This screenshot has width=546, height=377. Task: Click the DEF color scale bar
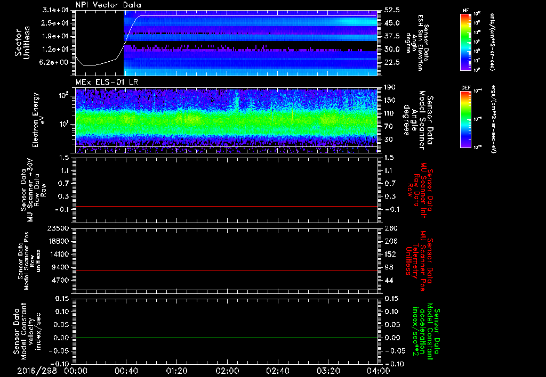pos(465,119)
